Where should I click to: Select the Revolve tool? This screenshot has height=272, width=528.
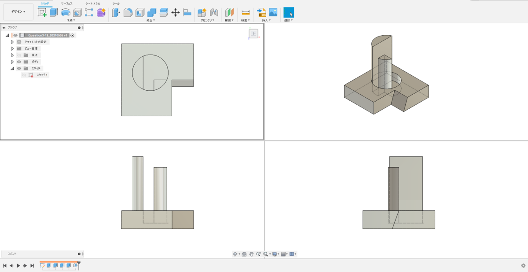pos(66,12)
